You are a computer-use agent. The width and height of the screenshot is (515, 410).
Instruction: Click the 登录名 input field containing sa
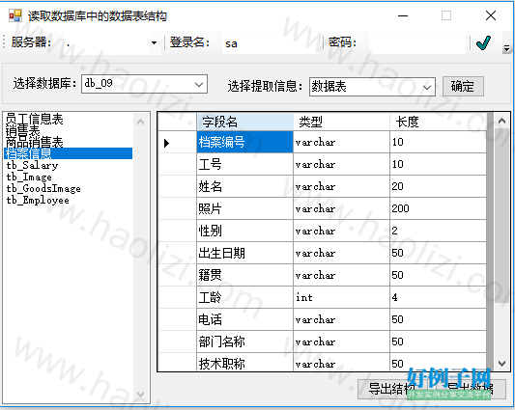[x=271, y=43]
